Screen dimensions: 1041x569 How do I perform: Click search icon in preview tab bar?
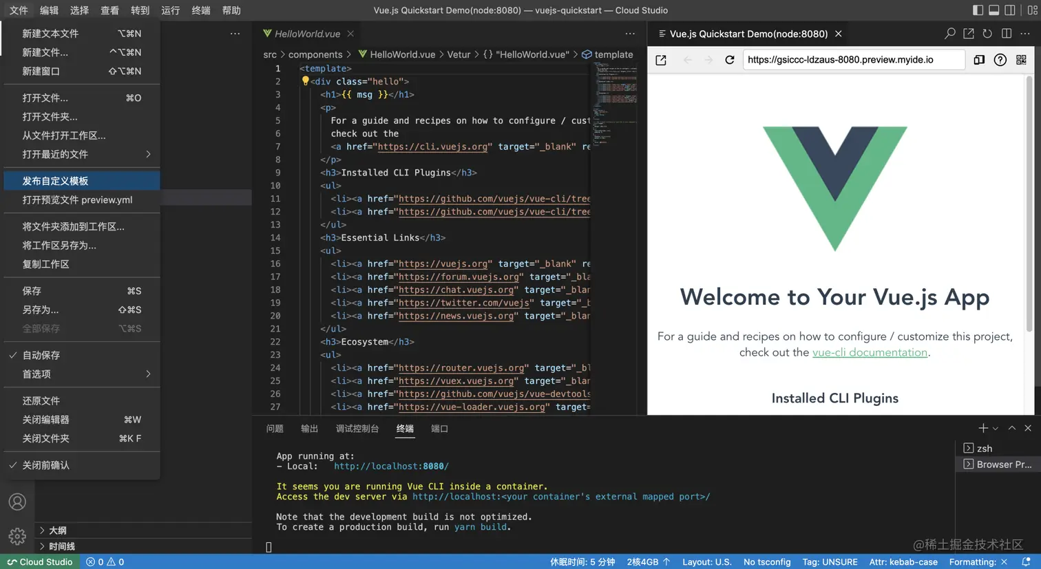950,33
